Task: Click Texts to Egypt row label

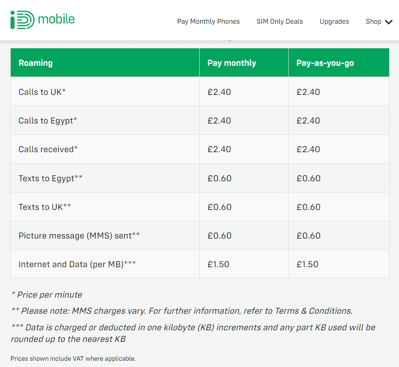Action: coord(50,178)
